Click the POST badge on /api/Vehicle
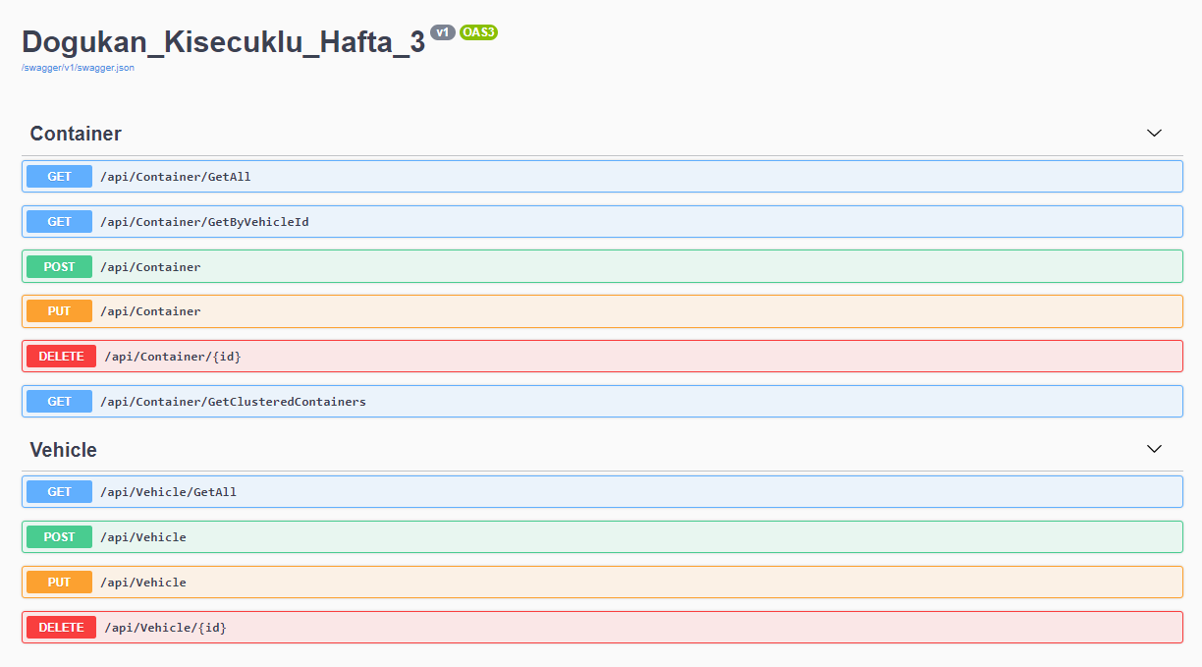This screenshot has height=667, width=1202. tap(59, 536)
